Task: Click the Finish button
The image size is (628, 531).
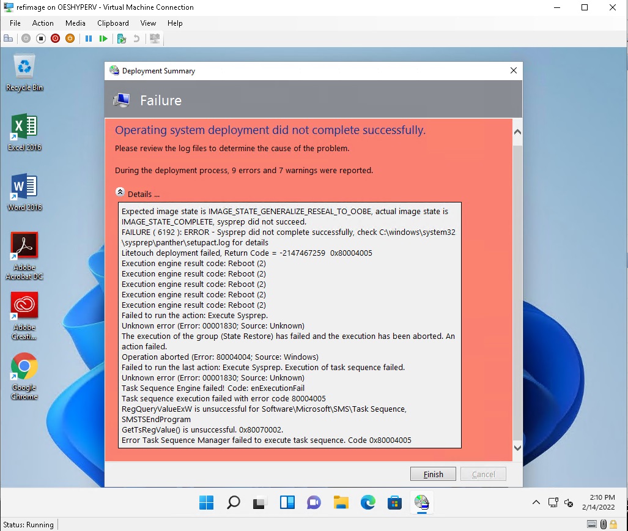Action: [433, 473]
